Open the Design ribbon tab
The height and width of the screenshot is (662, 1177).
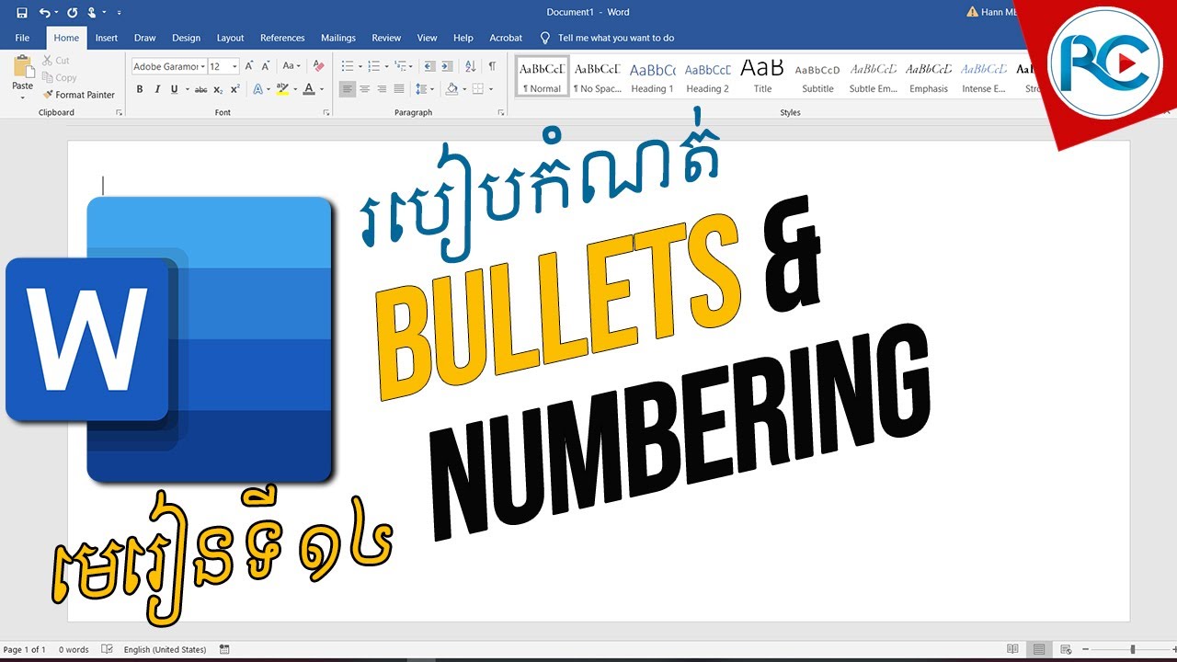tap(186, 38)
